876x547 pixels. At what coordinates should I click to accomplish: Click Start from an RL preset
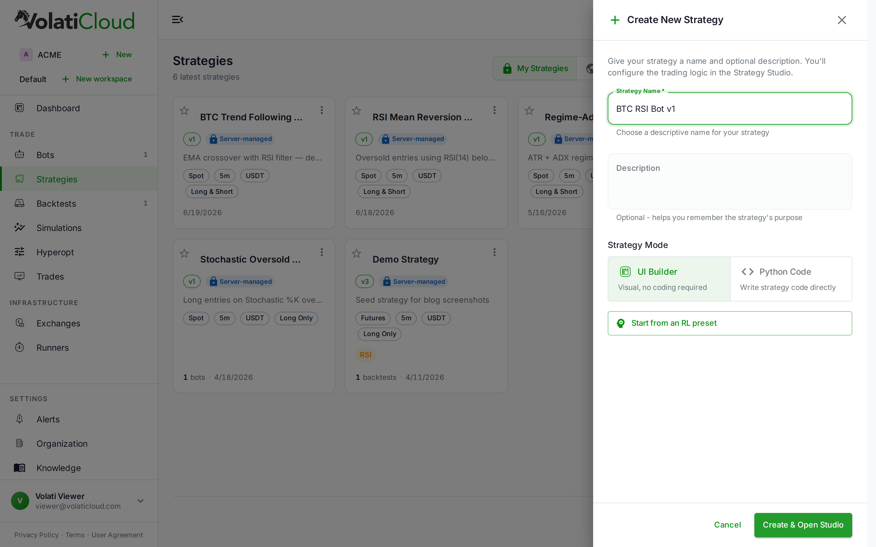pyautogui.click(x=729, y=323)
